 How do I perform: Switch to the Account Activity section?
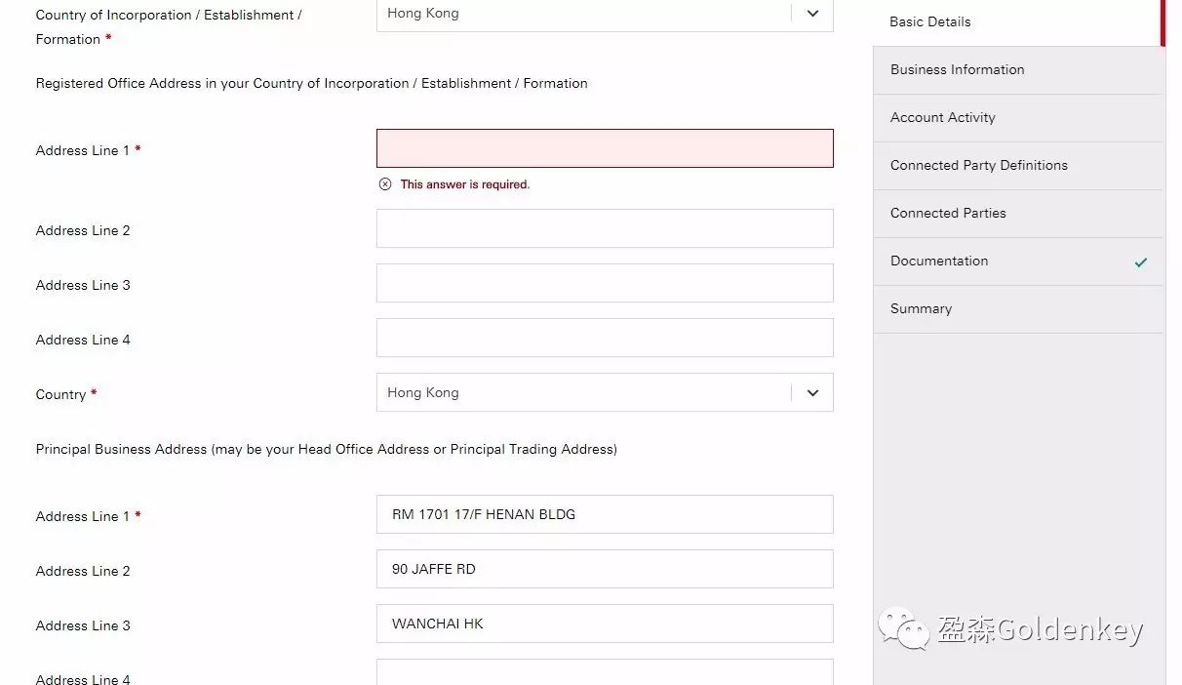(x=942, y=117)
